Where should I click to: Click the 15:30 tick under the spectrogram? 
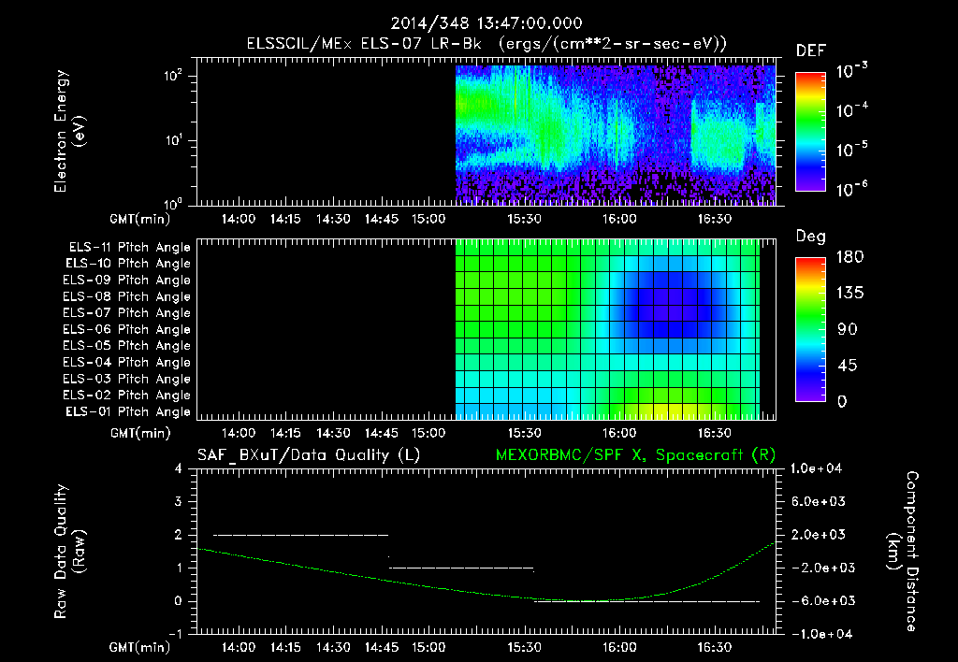point(524,219)
